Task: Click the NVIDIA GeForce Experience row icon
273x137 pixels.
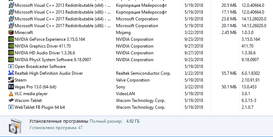Action: pyautogui.click(x=11, y=39)
